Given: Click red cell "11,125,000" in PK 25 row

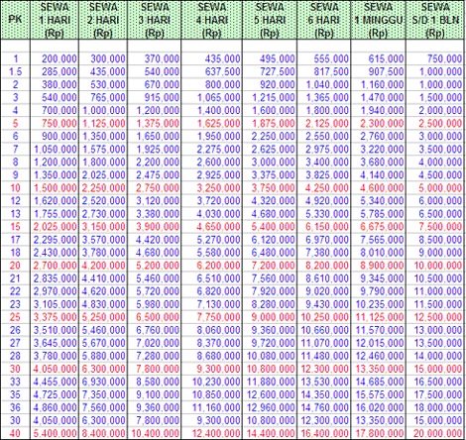Looking at the screenshot, I should pyautogui.click(x=379, y=317).
